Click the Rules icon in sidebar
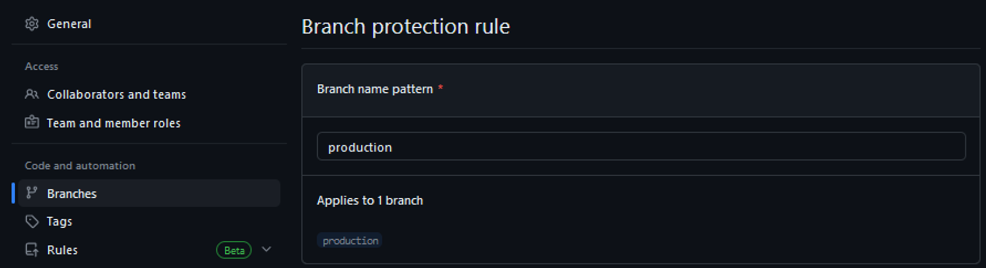Screen dimensions: 986x268 pyautogui.click(x=32, y=250)
